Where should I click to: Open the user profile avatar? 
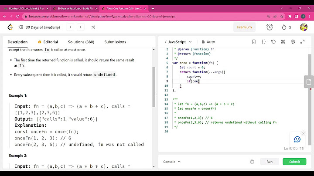click(x=304, y=27)
